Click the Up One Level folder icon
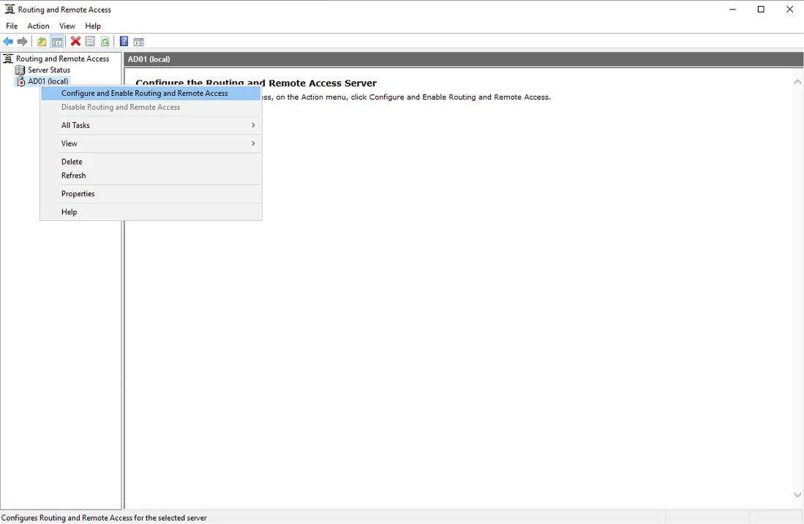 pos(42,42)
